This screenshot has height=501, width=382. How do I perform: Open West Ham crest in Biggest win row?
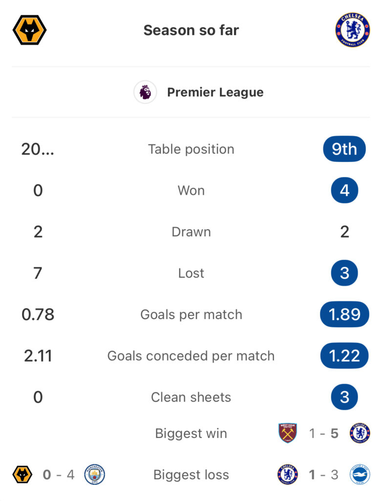(x=288, y=433)
